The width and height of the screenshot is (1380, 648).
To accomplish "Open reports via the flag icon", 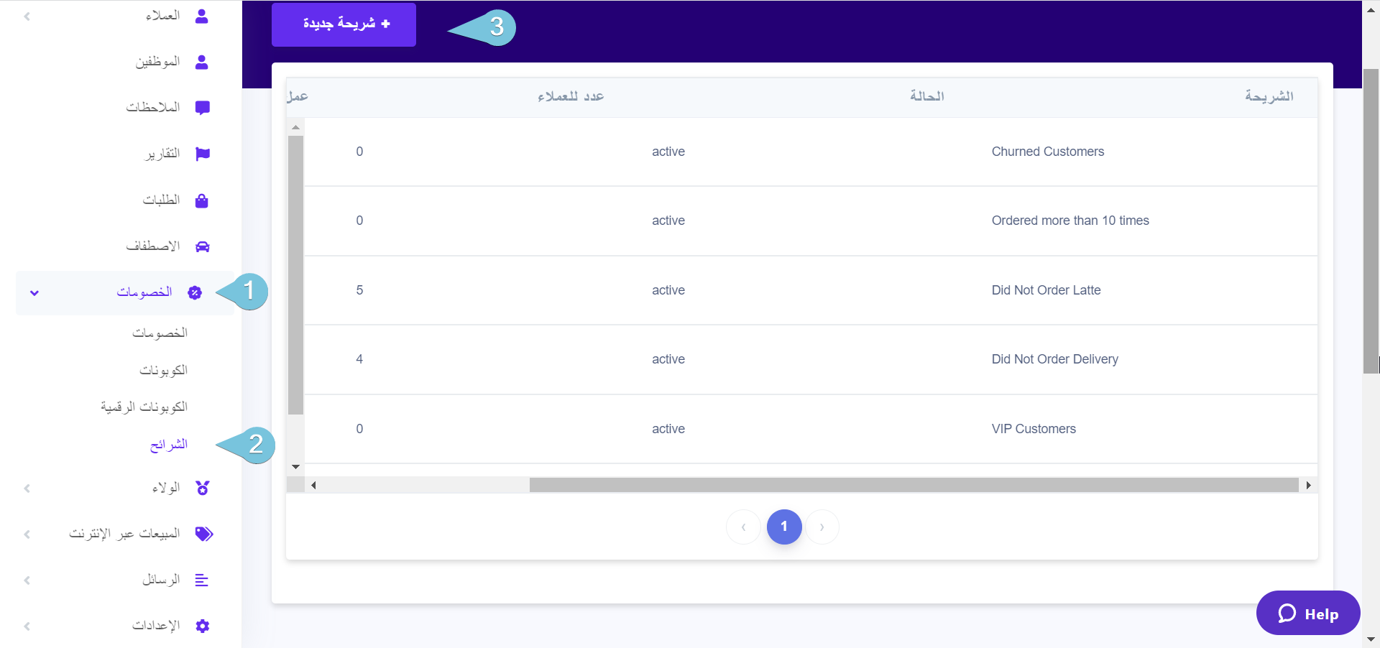I will (x=202, y=154).
